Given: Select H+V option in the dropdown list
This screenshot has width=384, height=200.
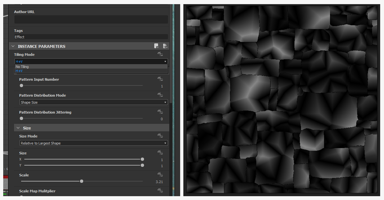Looking at the screenshot, I should pos(91,71).
